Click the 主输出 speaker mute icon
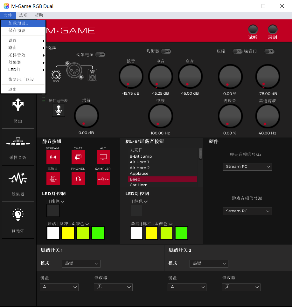The width and height of the screenshot is (292, 307). [53, 179]
